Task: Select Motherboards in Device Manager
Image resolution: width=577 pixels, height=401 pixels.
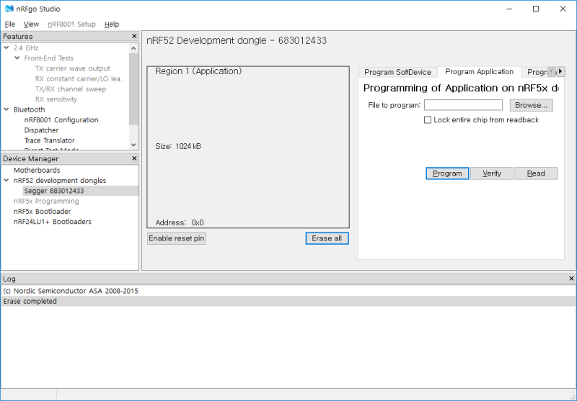Action: click(x=37, y=170)
